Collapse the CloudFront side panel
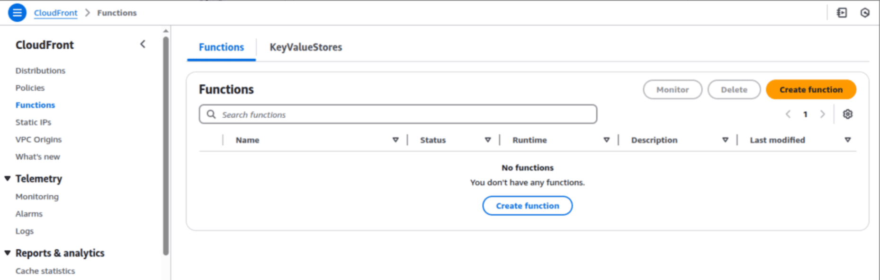Viewport: 880px width, 280px height. pyautogui.click(x=143, y=44)
